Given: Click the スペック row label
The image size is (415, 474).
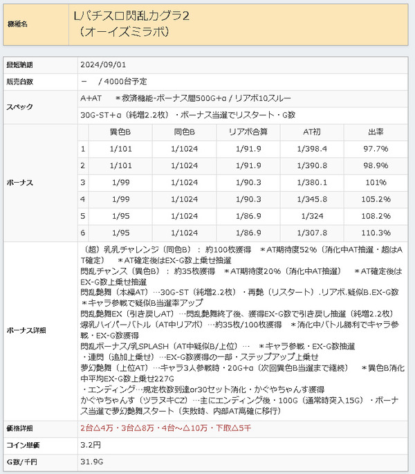Looking at the screenshot, I should tap(19, 107).
